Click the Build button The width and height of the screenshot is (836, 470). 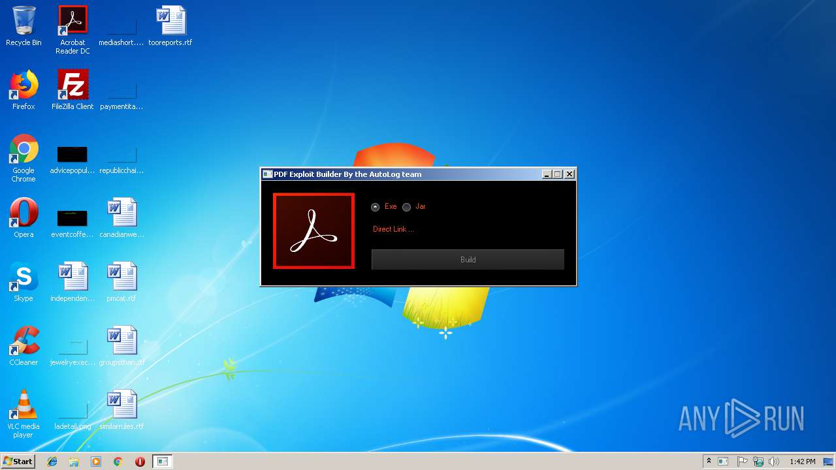click(x=468, y=260)
